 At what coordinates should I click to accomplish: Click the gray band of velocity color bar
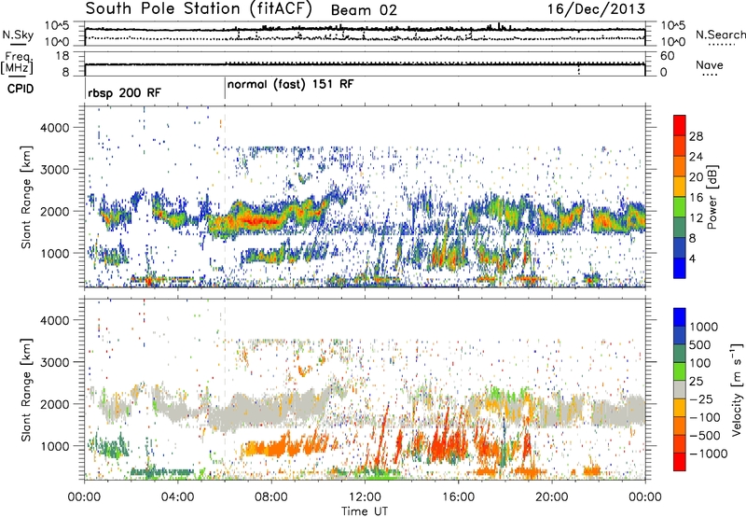(x=680, y=389)
